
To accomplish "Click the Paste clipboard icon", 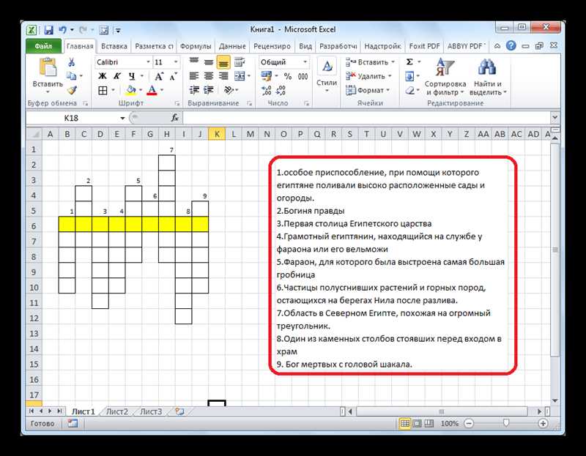I will (48, 68).
